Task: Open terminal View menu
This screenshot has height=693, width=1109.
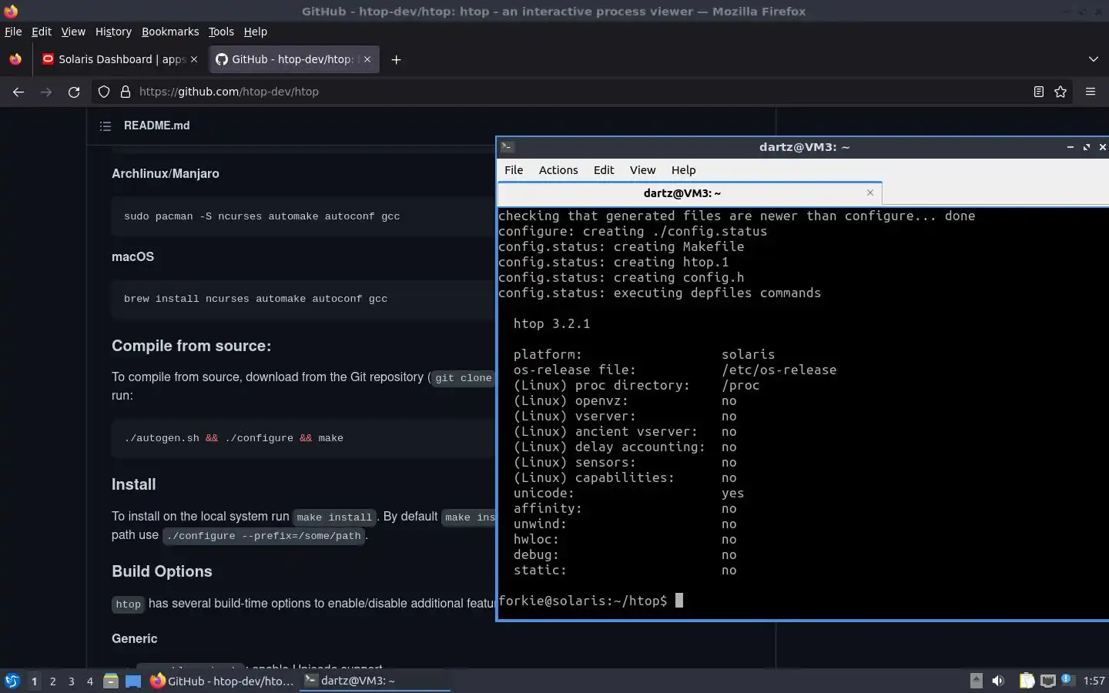Action: tap(642, 170)
